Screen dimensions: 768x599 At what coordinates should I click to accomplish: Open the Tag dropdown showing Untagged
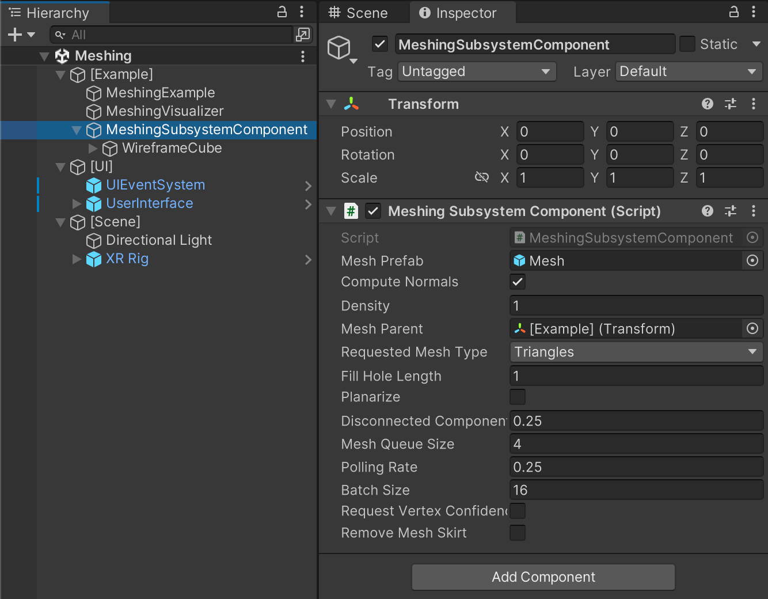[x=477, y=71]
